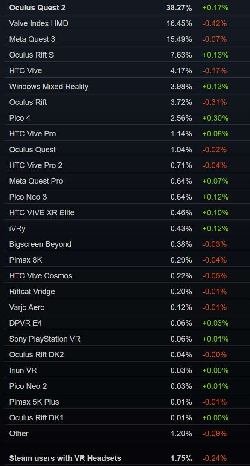Screen dimensions: 250x466
Task: Select the Windows Mixed Reality row
Action: pos(127,87)
